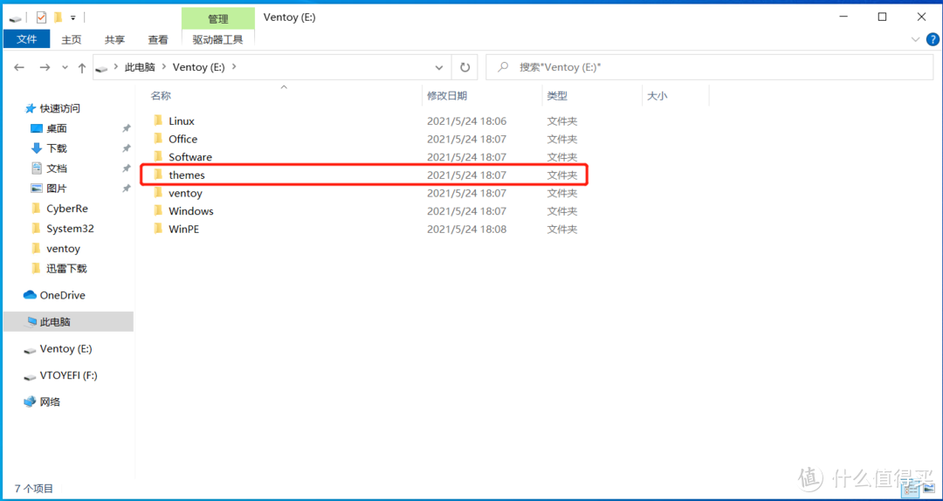Click the drive system icon in title bar
The width and height of the screenshot is (943, 501).
coord(16,18)
